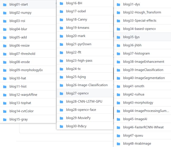Click folder icon for blog09-morphologyEx
The image size is (171, 147).
(x=5, y=70)
